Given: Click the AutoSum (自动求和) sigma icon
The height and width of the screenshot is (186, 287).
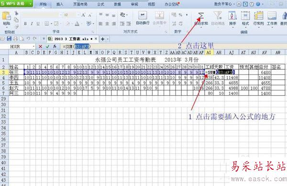Looking at the screenshot, I should click(201, 16).
